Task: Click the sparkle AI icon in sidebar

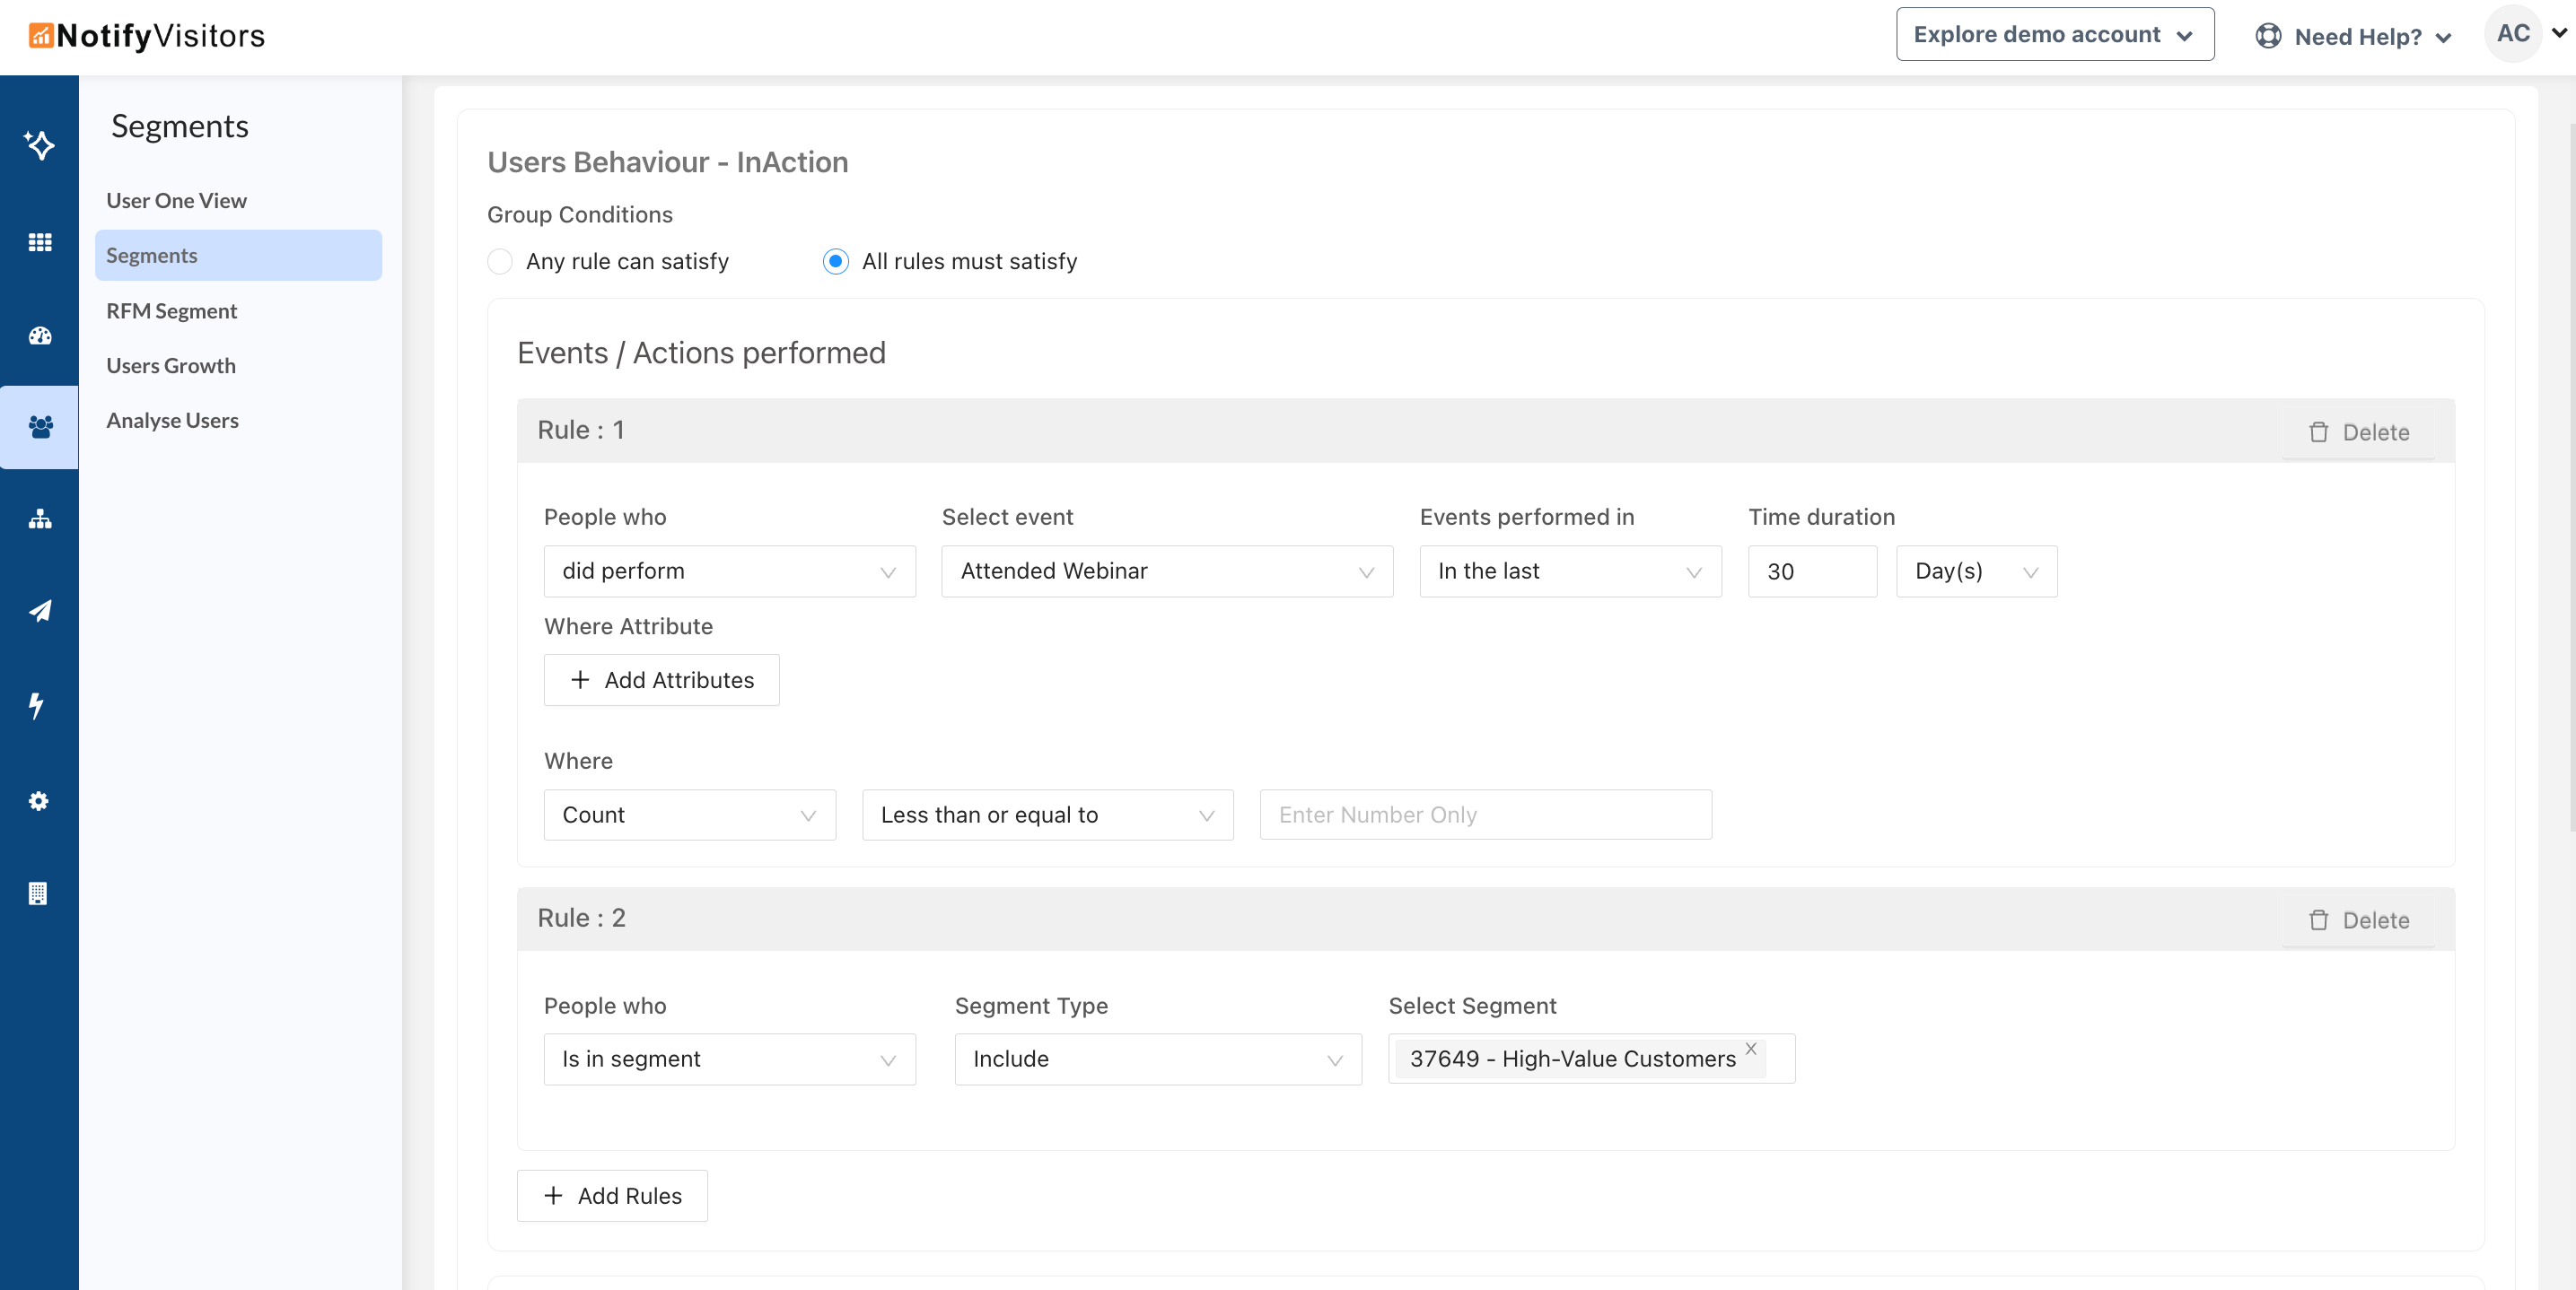Action: coord(39,146)
